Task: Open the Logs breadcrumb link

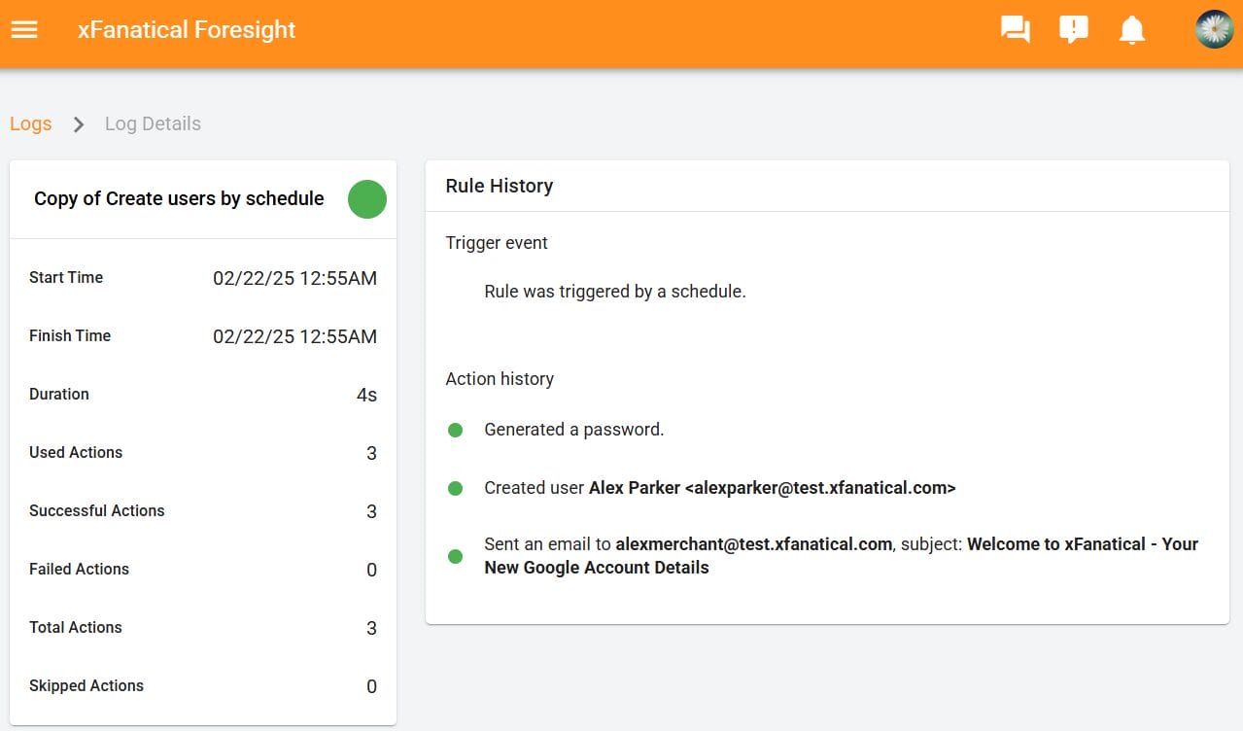Action: 30,123
